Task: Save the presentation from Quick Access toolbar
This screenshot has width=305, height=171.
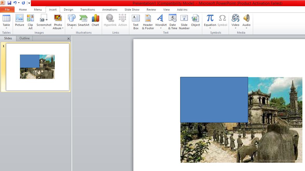Action: (x=9, y=3)
